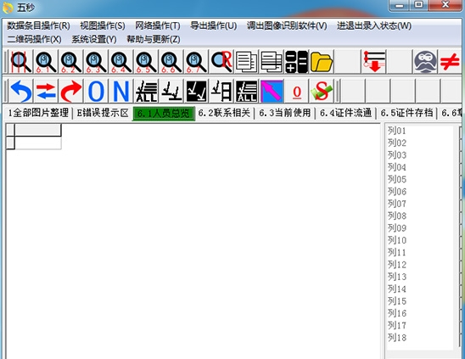Open the 二维码操作(X) menu
465x359 pixels.
tap(35, 39)
